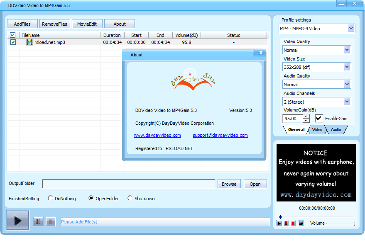The width and height of the screenshot is (365, 245).
Task: Click the NOTICE preview video area
Action: click(316, 173)
